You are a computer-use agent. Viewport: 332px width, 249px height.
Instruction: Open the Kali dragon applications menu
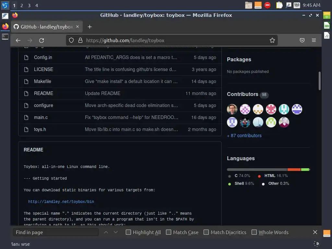(x=5, y=5)
